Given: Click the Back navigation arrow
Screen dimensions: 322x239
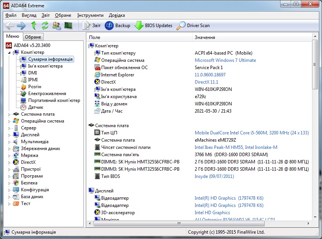Looking at the screenshot, I should tap(10, 26).
